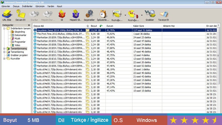
Task: Select the Manhattan.S01E09 download row
Action: pos(125,37)
